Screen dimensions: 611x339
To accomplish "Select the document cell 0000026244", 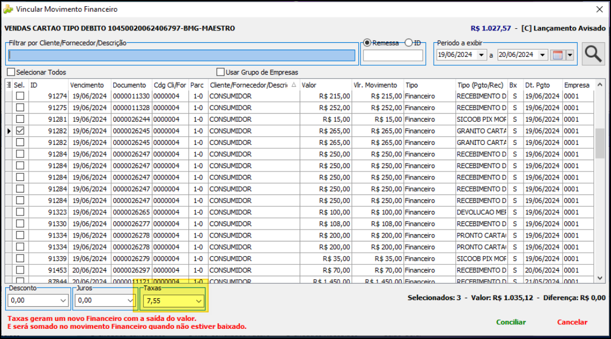I will tap(131, 119).
